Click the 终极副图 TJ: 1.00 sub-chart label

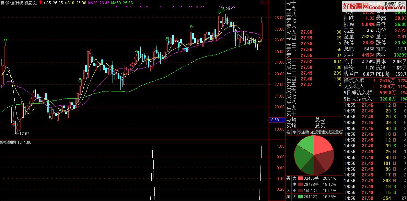[16, 143]
